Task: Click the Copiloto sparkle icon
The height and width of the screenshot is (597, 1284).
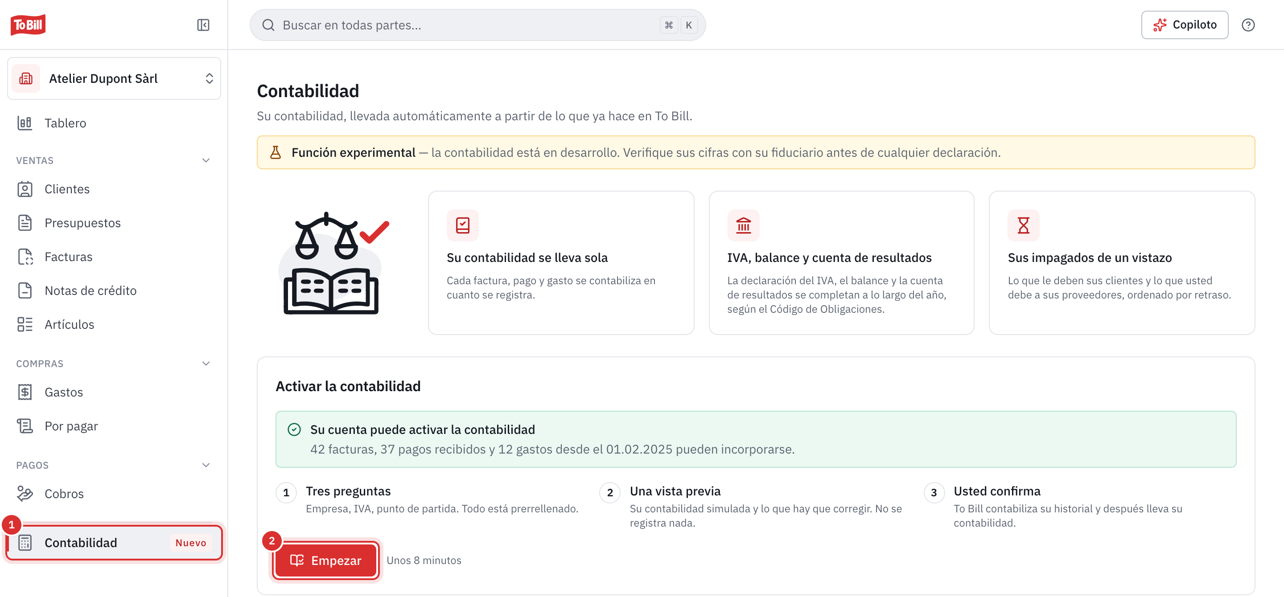Action: coord(1160,25)
